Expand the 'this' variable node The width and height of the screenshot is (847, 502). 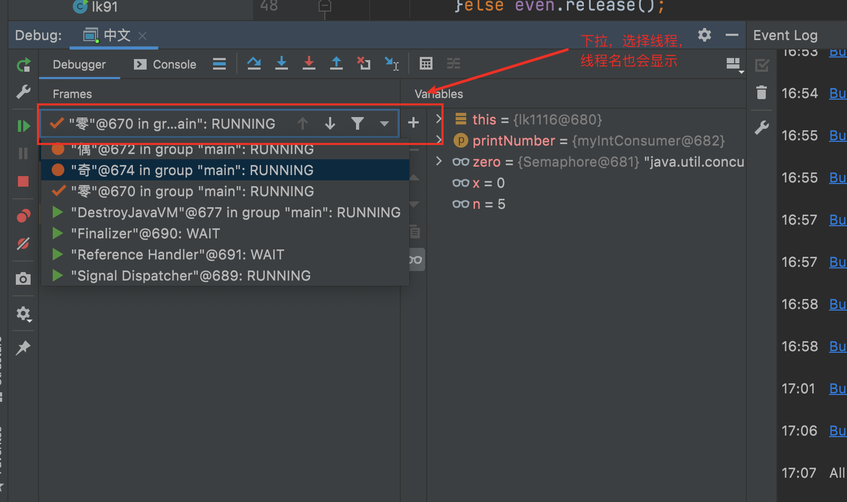(438, 118)
